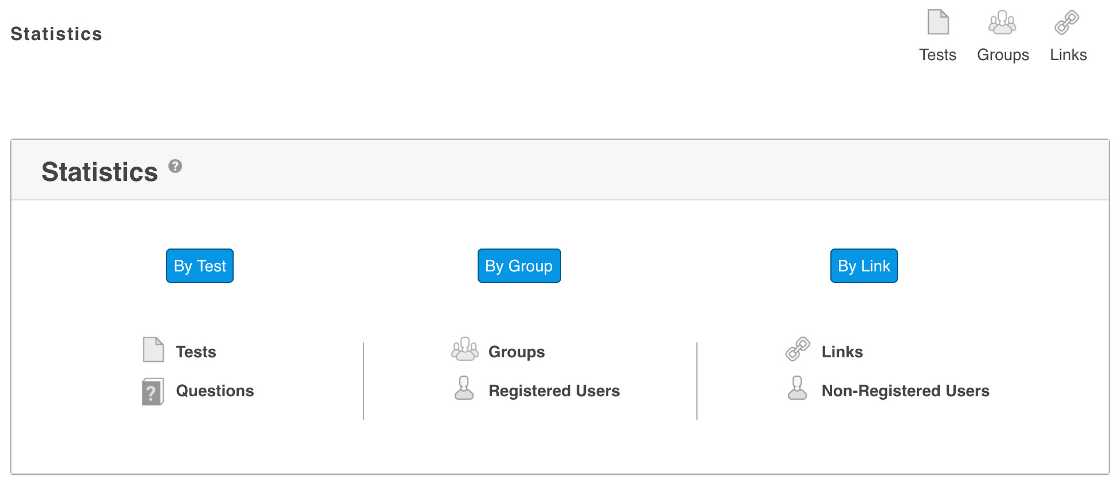Click the user icon beside Registered Users
1119x481 pixels.
464,388
